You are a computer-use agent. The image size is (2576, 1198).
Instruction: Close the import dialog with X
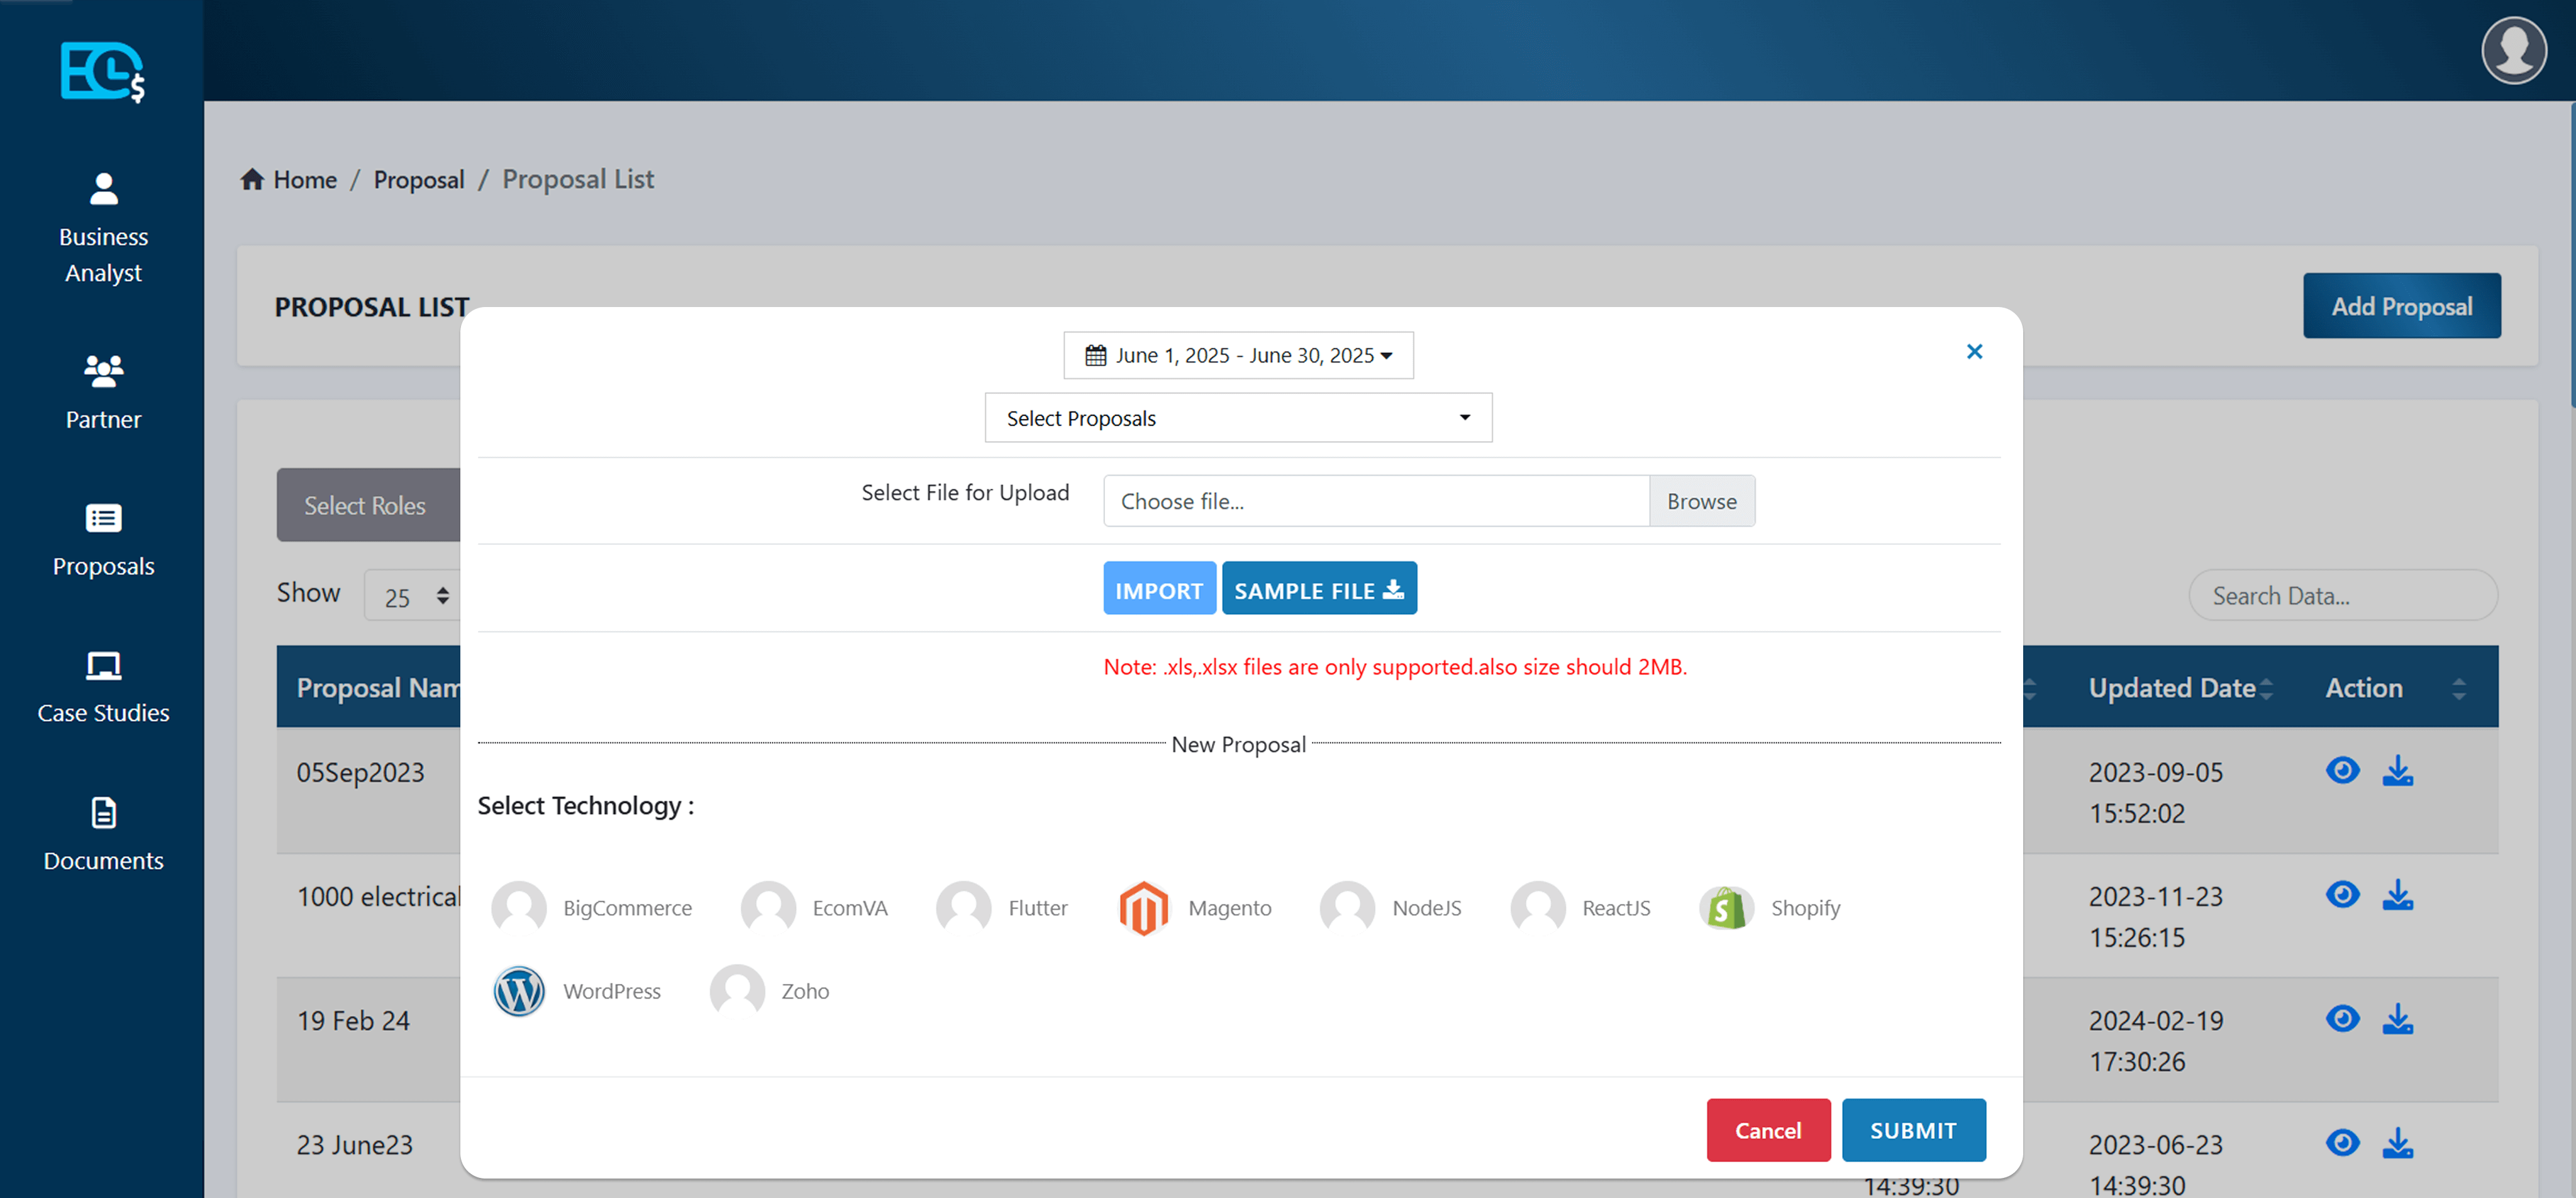1974,351
